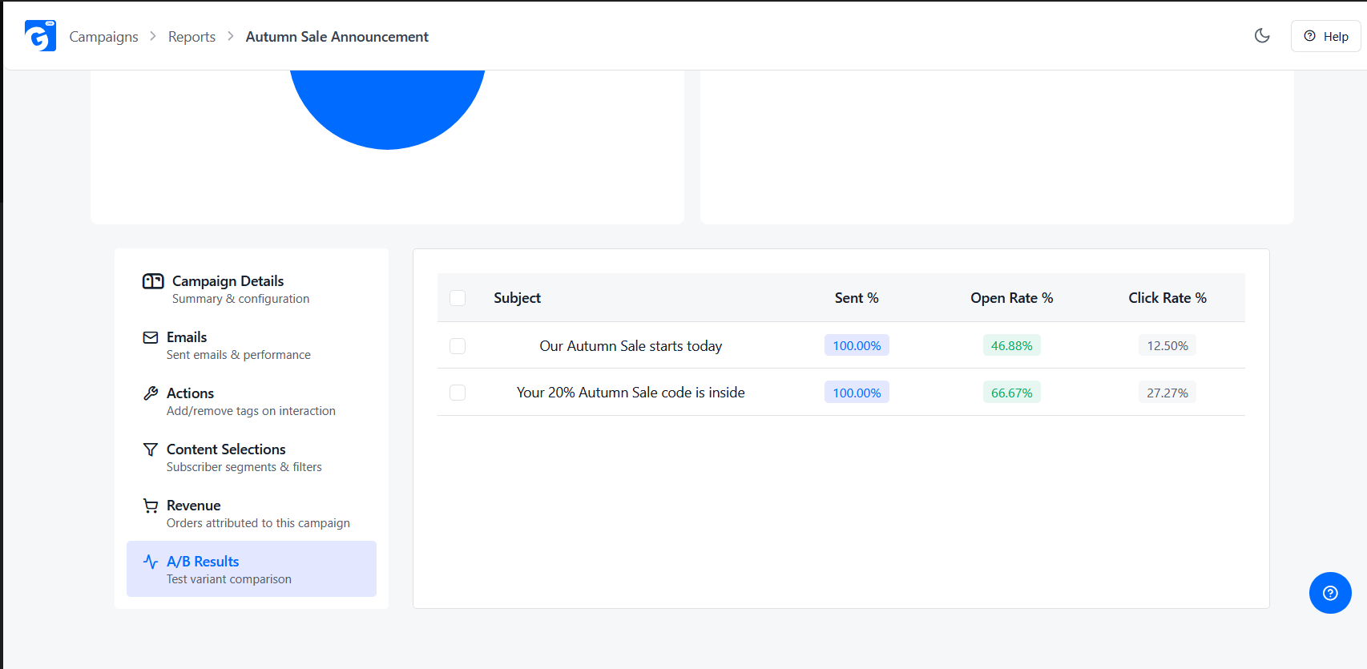Open the floating help bubble button
Screen dimensions: 1367x669
click(x=1330, y=593)
